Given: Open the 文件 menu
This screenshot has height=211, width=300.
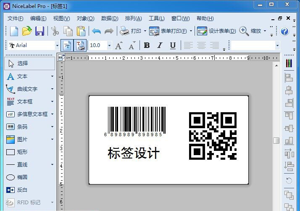Looking at the screenshot, I should (15, 18).
